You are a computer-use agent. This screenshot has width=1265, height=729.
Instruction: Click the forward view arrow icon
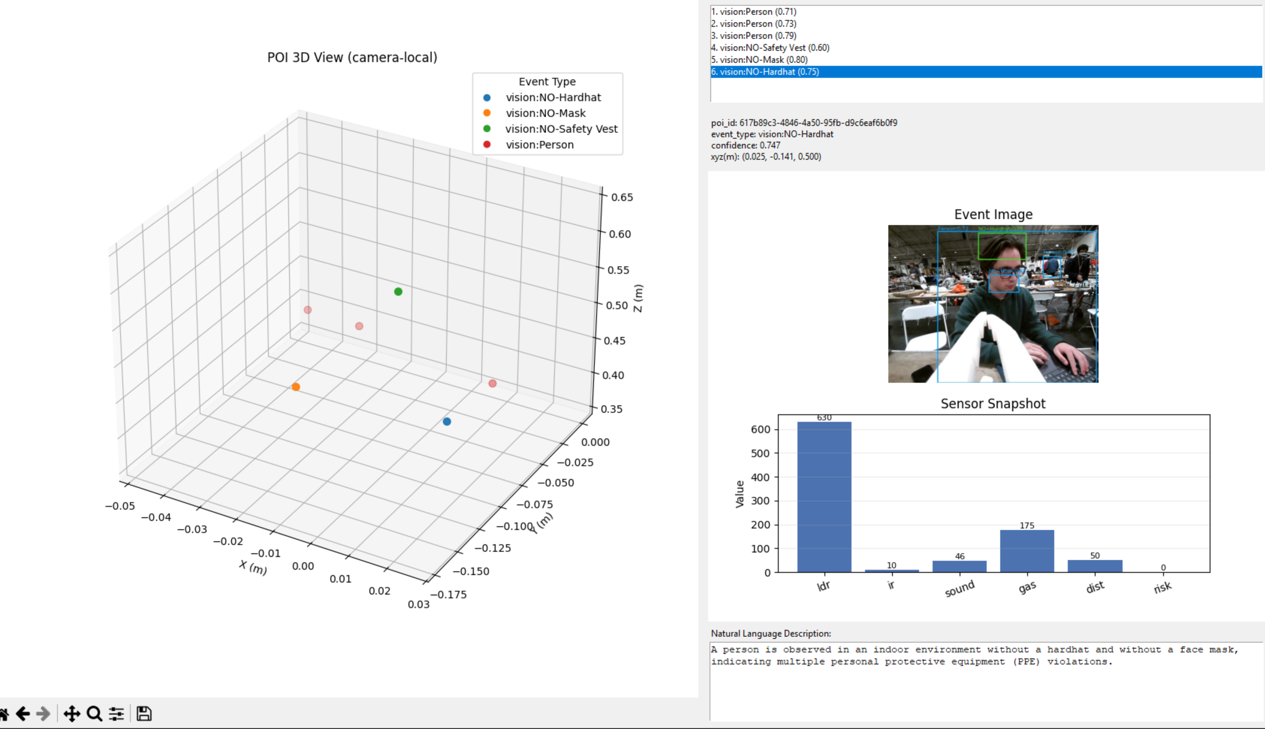point(44,713)
